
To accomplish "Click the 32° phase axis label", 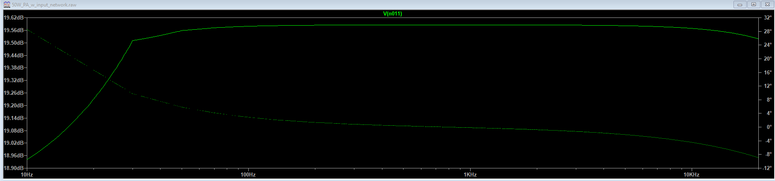I will [x=768, y=17].
